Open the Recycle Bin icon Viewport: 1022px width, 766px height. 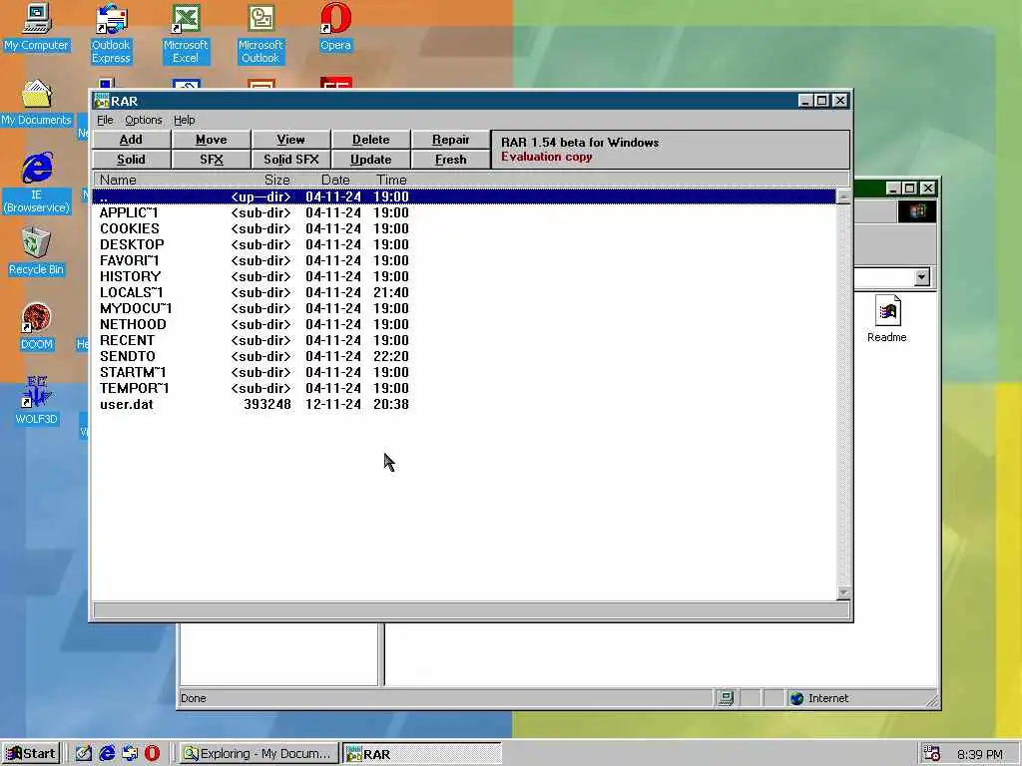[x=37, y=252]
